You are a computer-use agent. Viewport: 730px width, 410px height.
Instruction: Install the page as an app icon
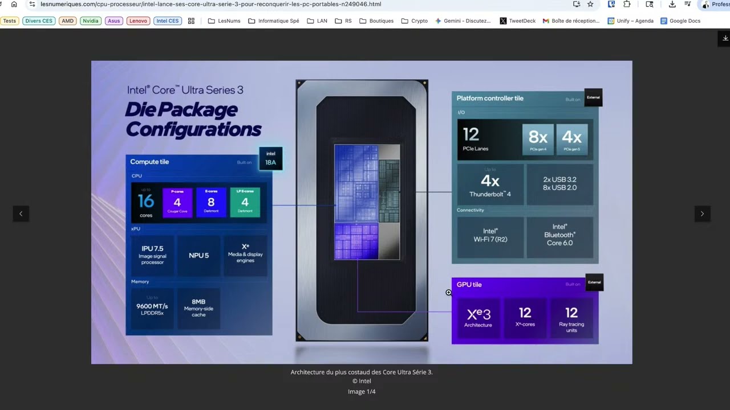point(577,4)
